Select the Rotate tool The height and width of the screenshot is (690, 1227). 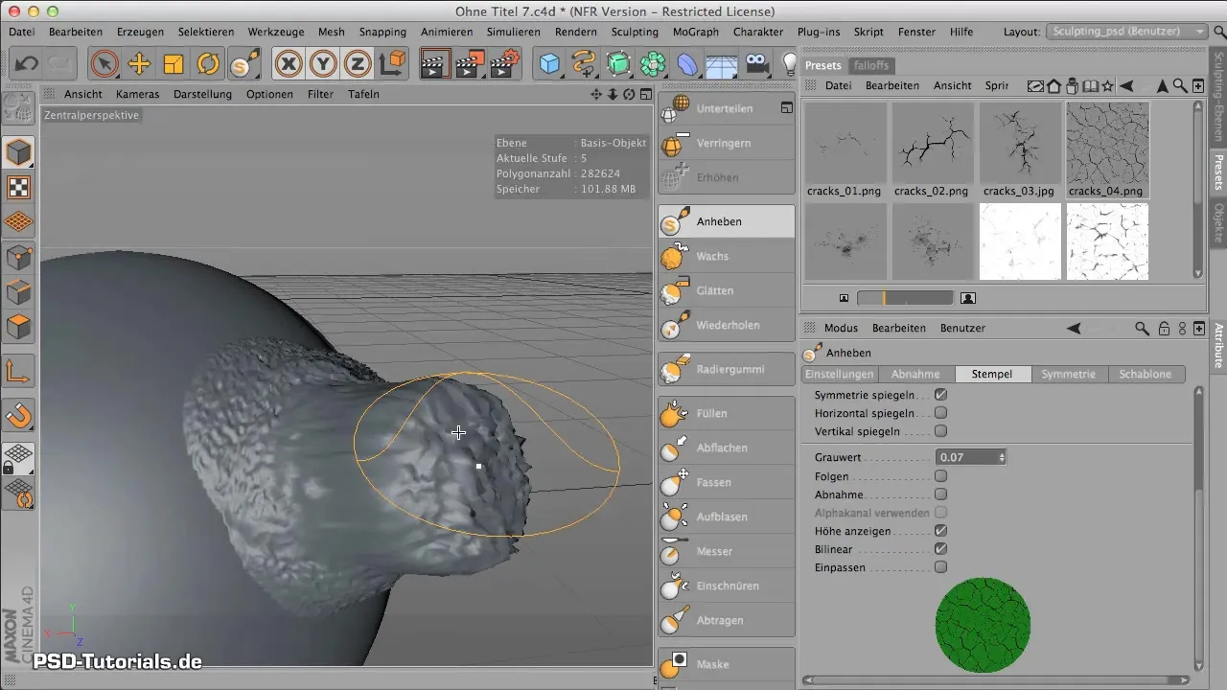(208, 64)
